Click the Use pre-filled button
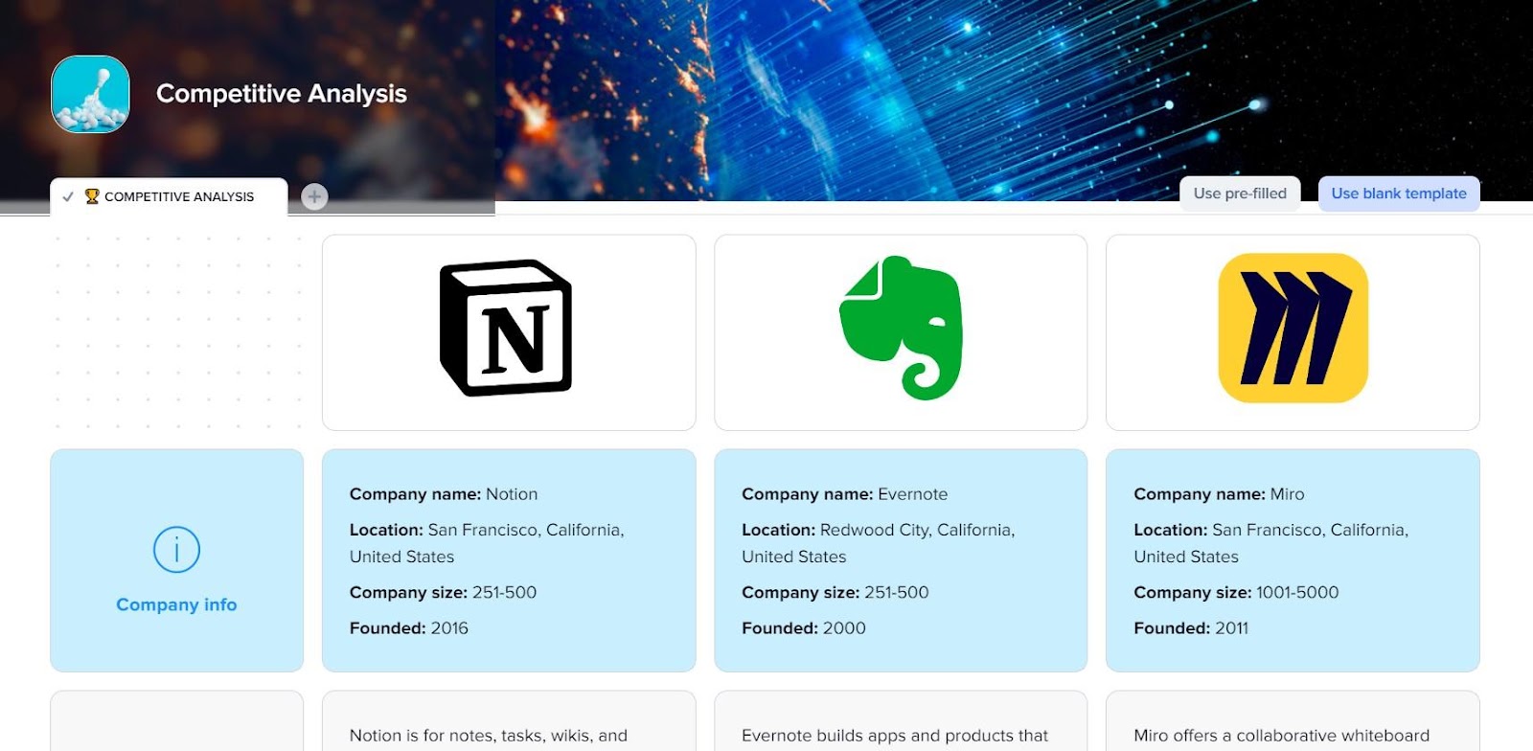Image resolution: width=1533 pixels, height=751 pixels. pos(1240,193)
